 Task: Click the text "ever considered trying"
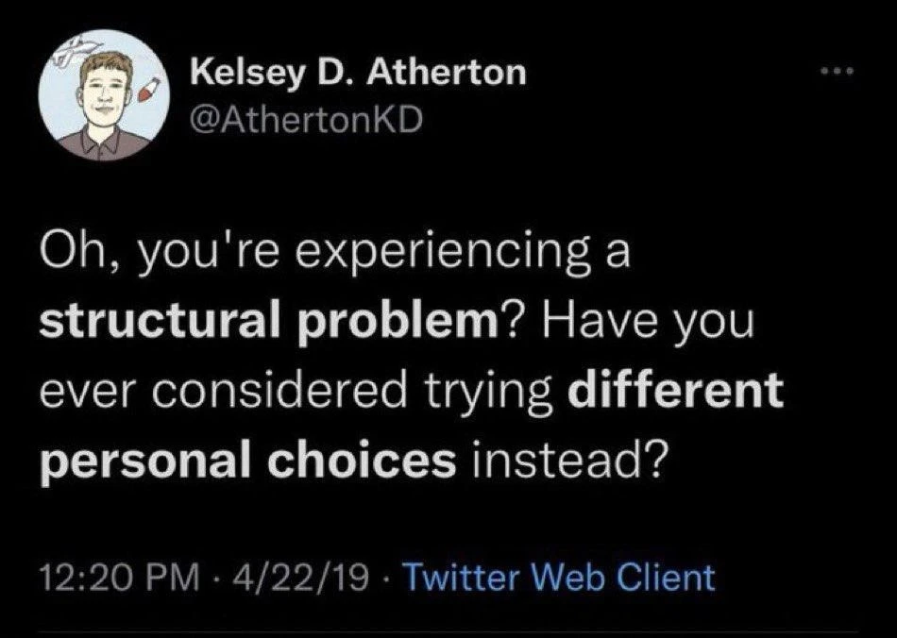click(299, 392)
